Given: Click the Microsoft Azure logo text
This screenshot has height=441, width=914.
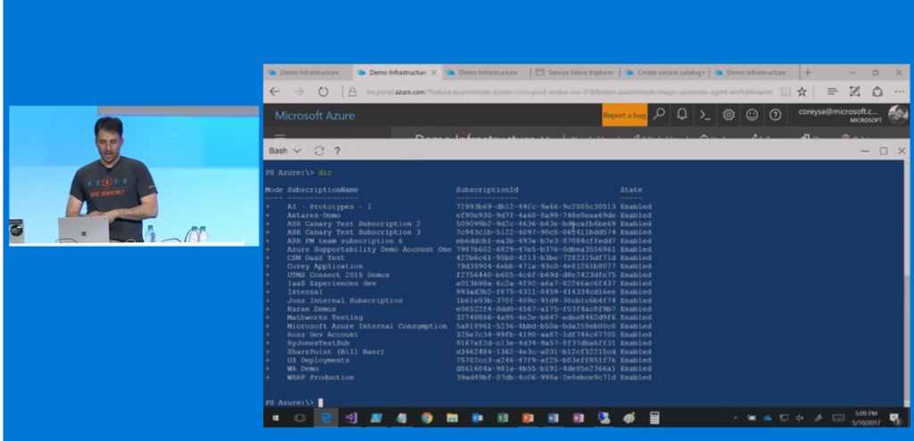Looking at the screenshot, I should [314, 115].
